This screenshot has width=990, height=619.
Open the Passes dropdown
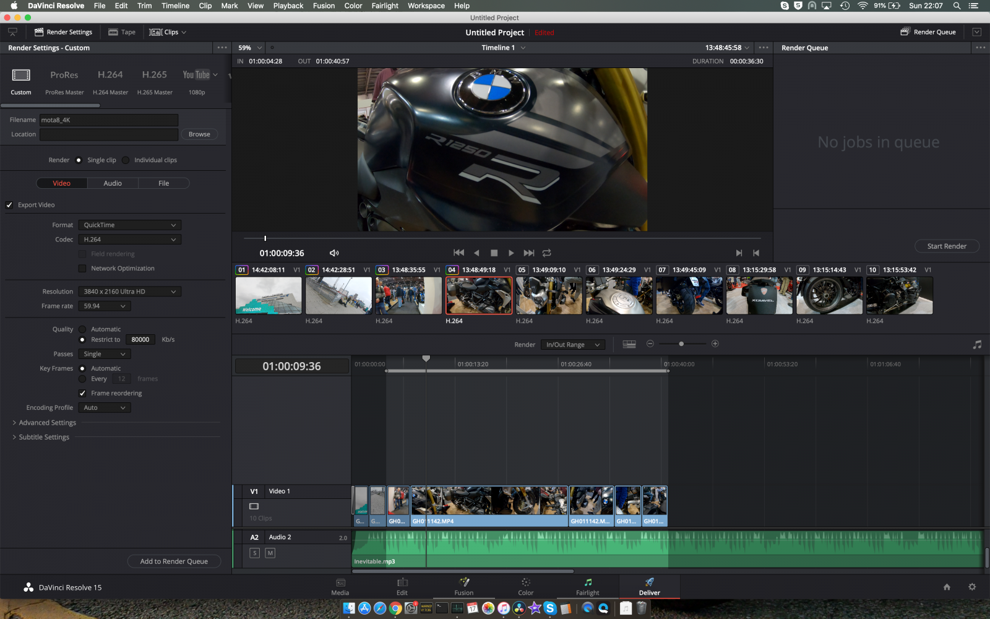(x=105, y=354)
